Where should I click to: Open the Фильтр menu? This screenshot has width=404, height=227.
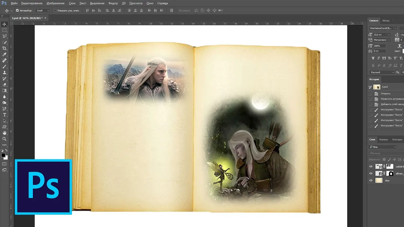(113, 3)
